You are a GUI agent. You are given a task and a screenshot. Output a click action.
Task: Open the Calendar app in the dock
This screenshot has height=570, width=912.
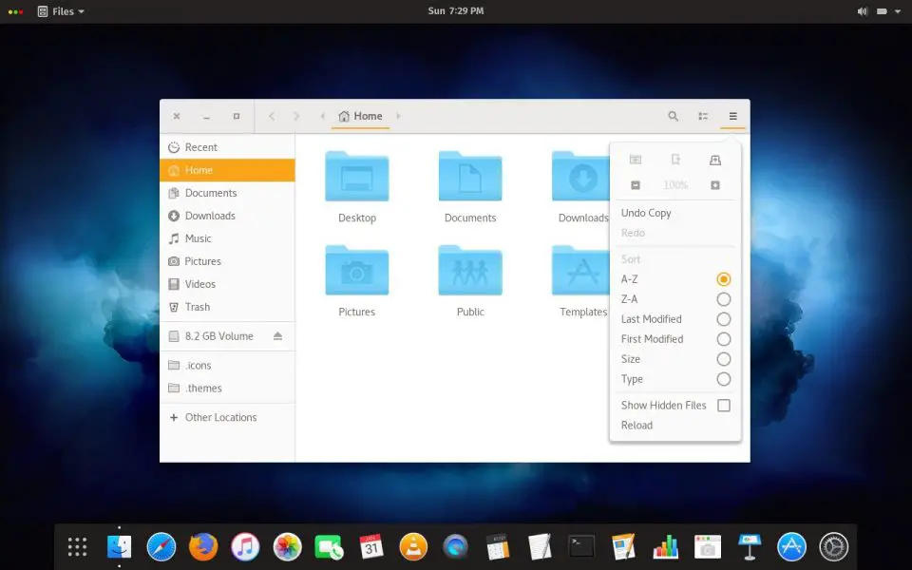click(370, 546)
